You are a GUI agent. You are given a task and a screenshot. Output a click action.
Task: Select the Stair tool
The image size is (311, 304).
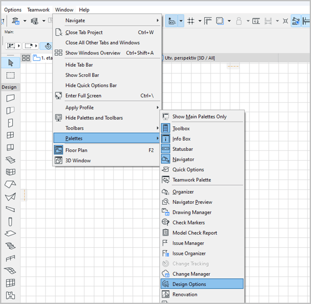pyautogui.click(x=10, y=246)
